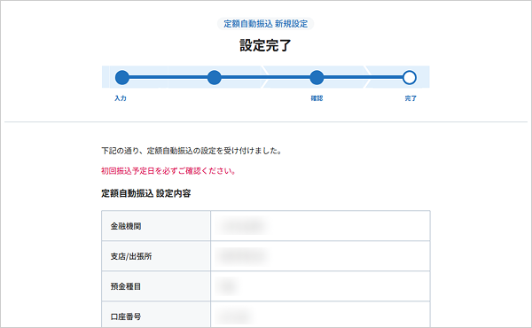532x328 pixels.
Task: Click the blurred value beside 支店/出張所
Action: (x=243, y=256)
